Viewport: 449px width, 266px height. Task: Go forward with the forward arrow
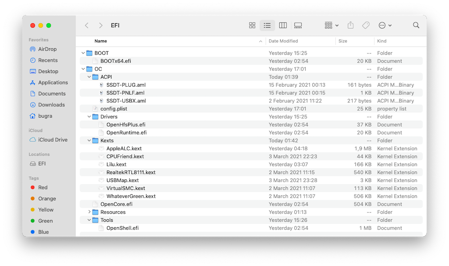100,25
